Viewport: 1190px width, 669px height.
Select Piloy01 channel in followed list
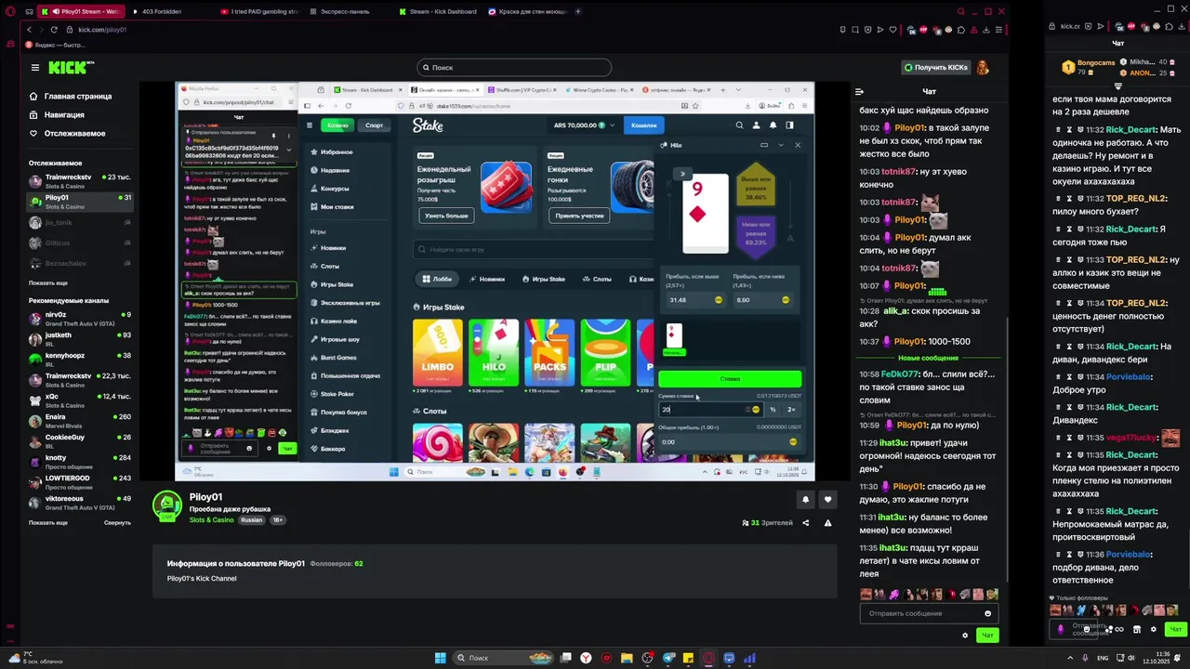pos(79,201)
